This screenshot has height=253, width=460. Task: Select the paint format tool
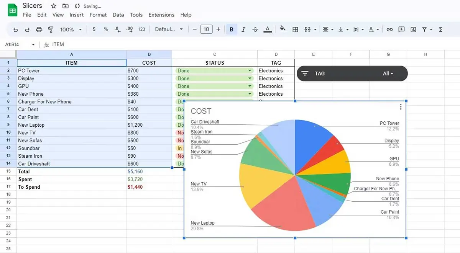pos(51,29)
